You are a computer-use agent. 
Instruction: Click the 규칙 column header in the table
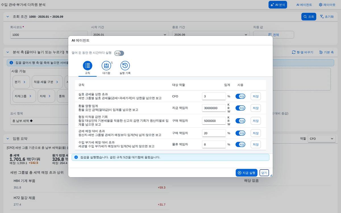(x=81, y=85)
